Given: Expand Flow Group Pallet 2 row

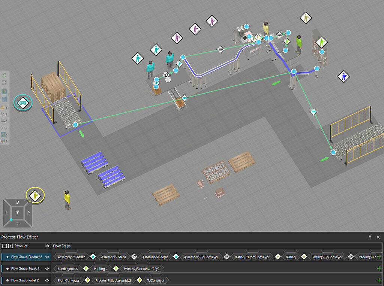Looking at the screenshot, I should 7,280.
